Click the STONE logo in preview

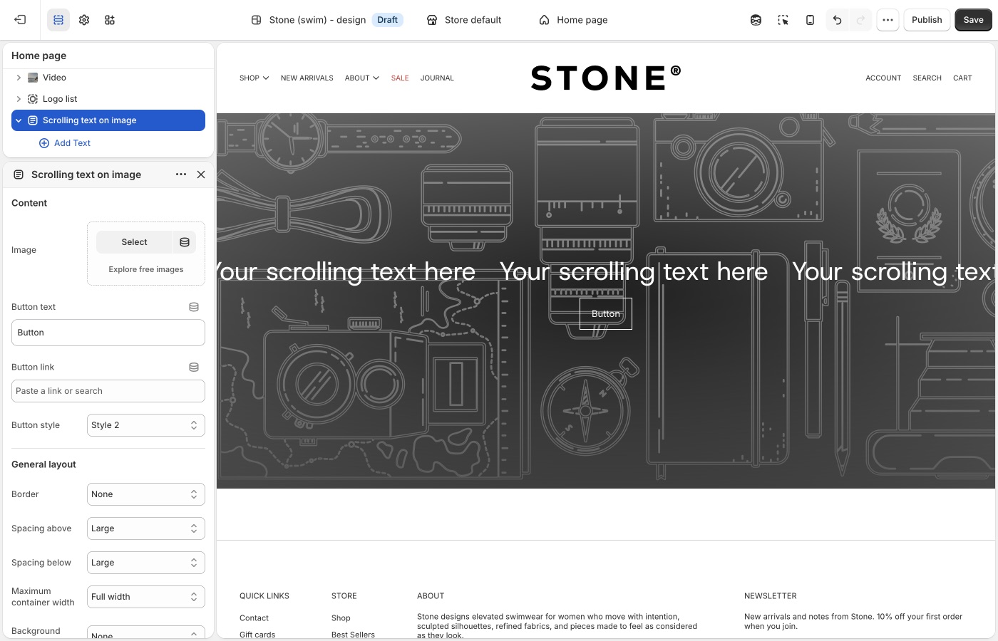tap(606, 78)
